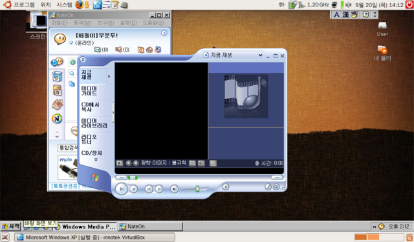Adjust the Media Player volume slider
414x242 pixels.
pos(197,189)
